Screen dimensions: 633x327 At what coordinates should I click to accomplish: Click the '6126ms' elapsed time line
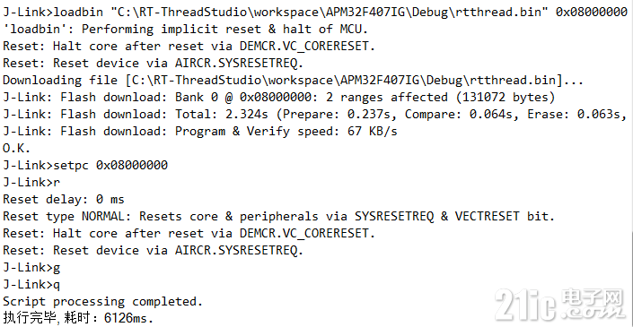point(78,318)
